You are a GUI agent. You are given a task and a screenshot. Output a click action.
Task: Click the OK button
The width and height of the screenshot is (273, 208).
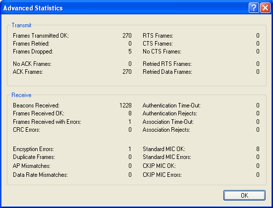click(244, 195)
